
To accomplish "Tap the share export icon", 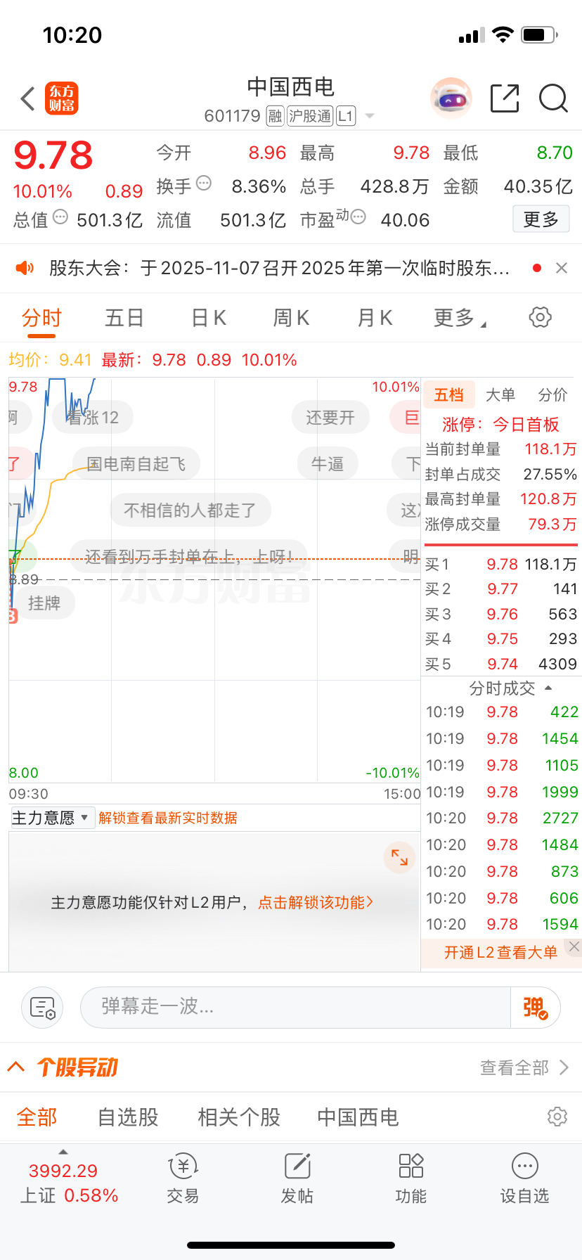I will point(505,98).
